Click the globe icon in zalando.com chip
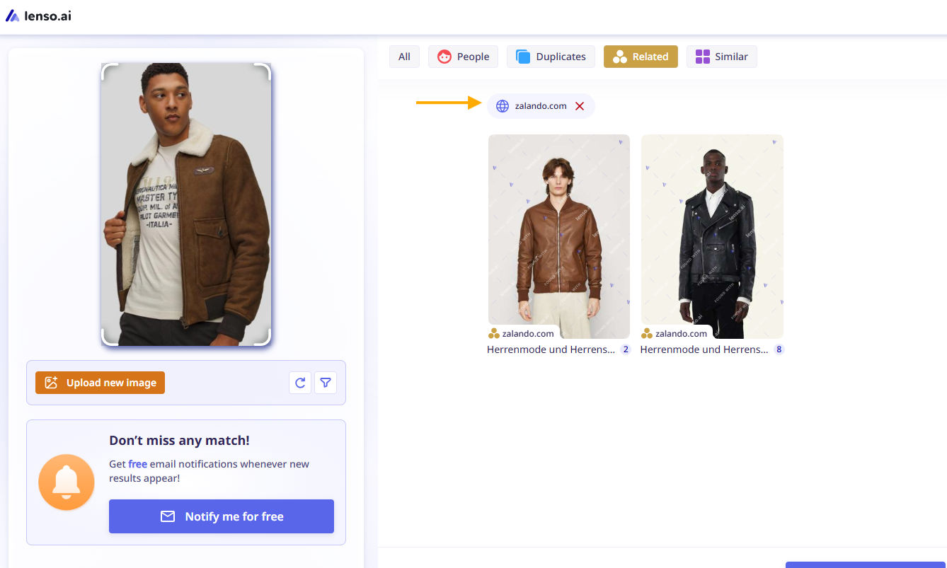This screenshot has width=947, height=568. (x=503, y=106)
